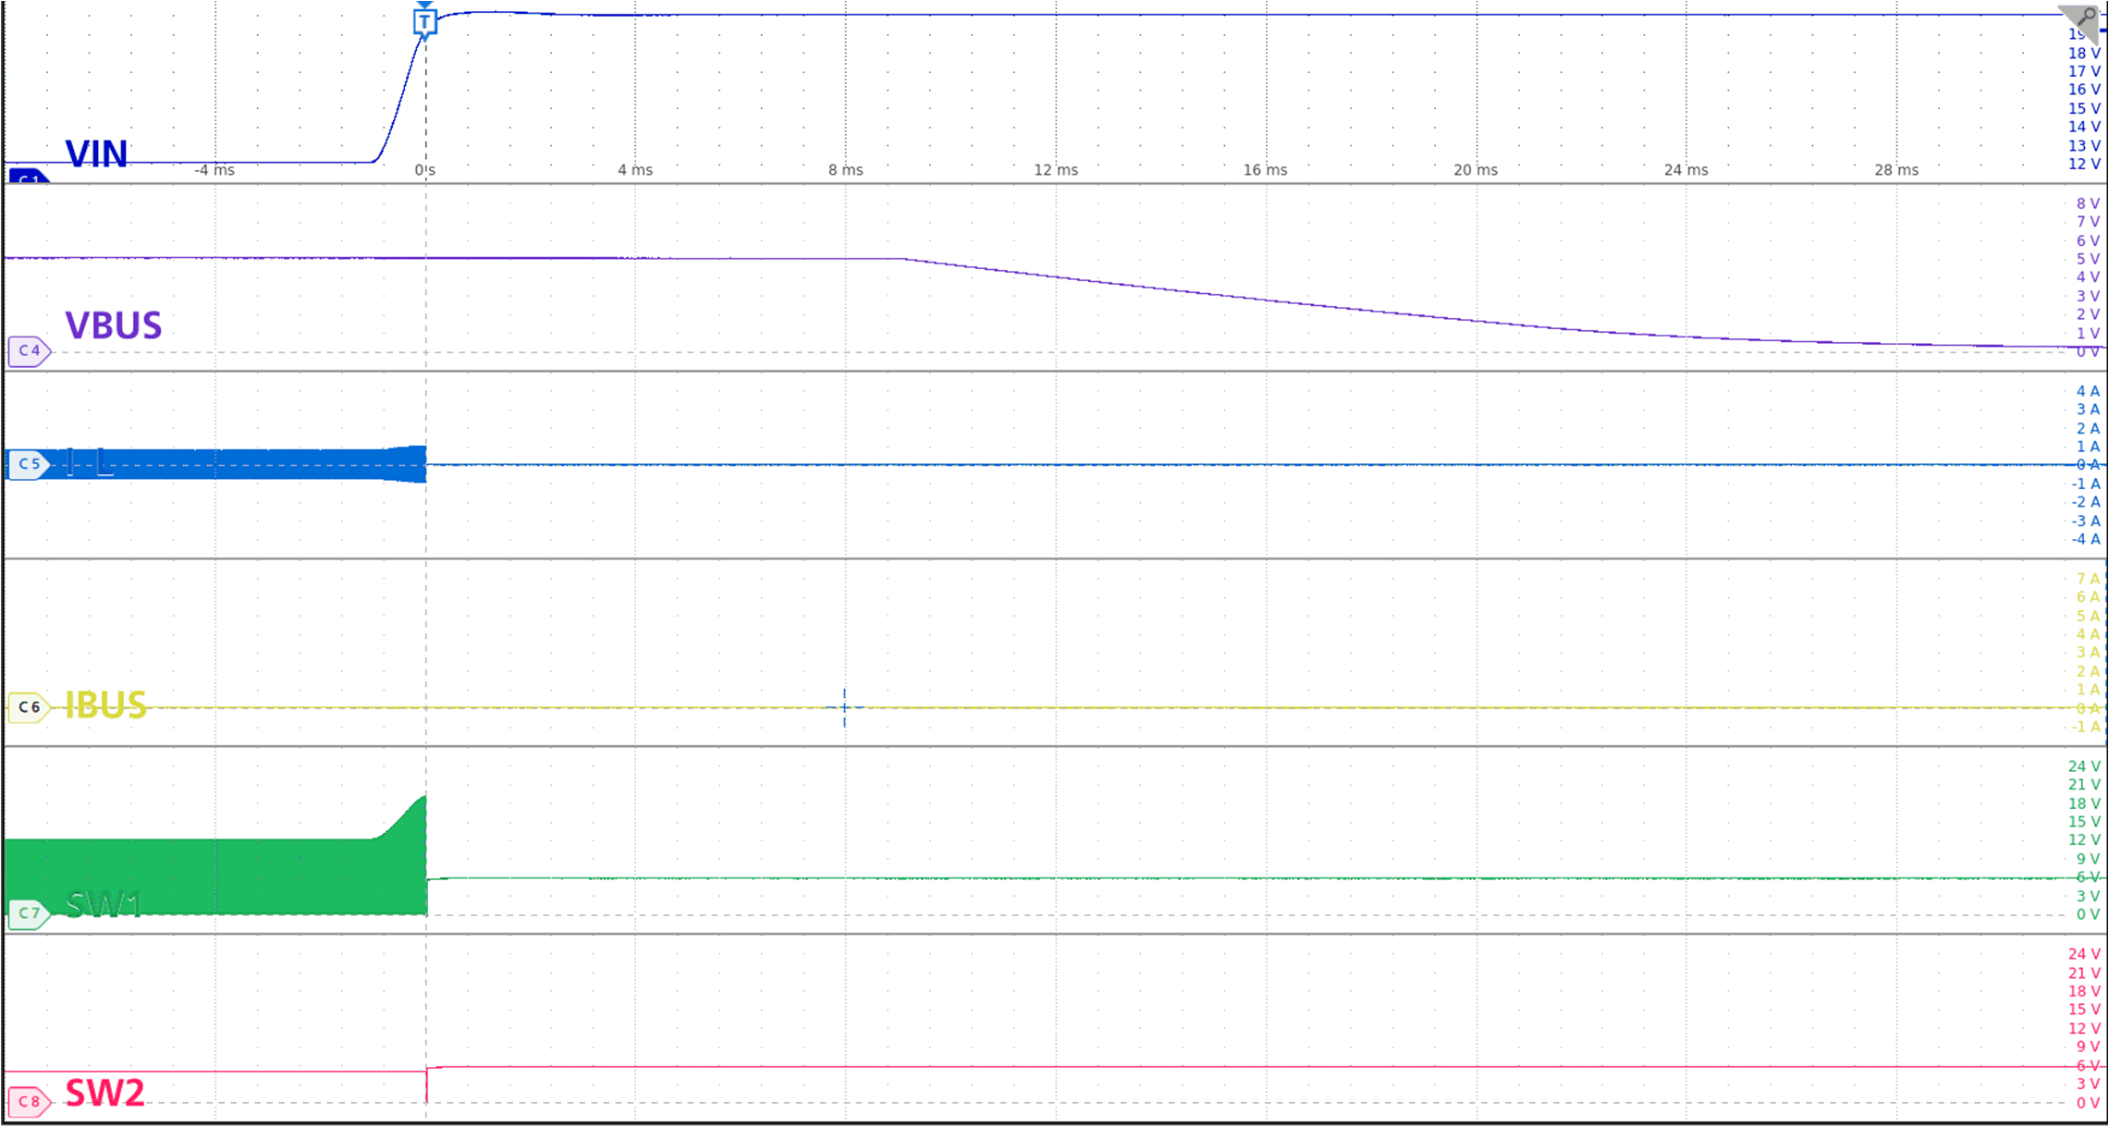The image size is (2109, 1127).
Task: Expand the C4 channel descriptor for VBUS settings
Action: (x=29, y=351)
